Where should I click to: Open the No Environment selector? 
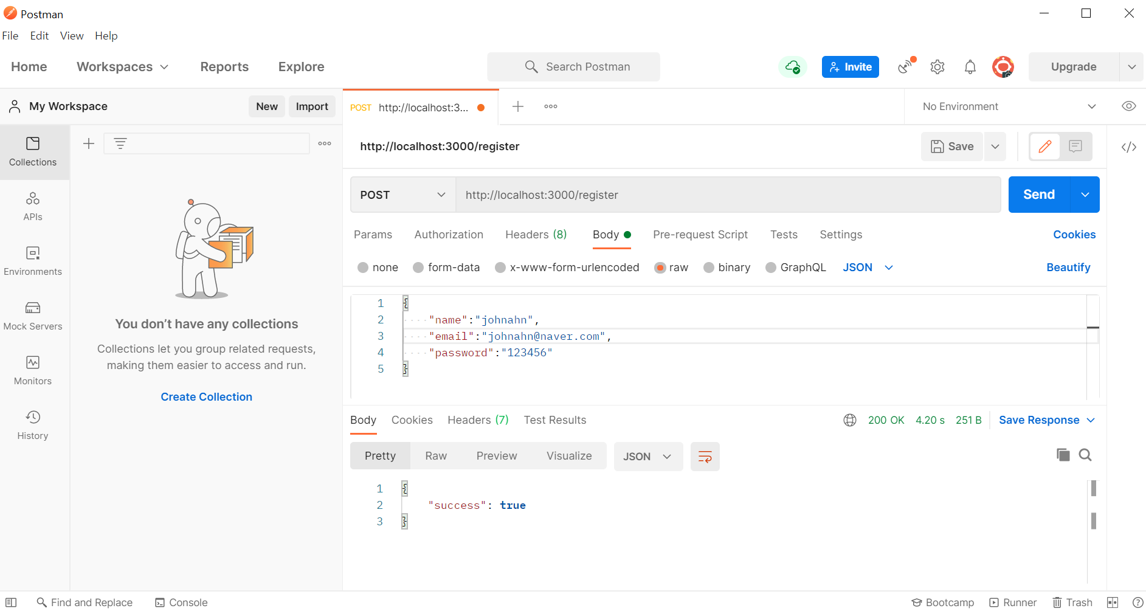(x=1009, y=106)
